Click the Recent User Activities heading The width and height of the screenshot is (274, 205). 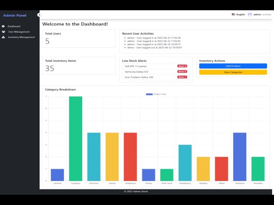tap(138, 33)
